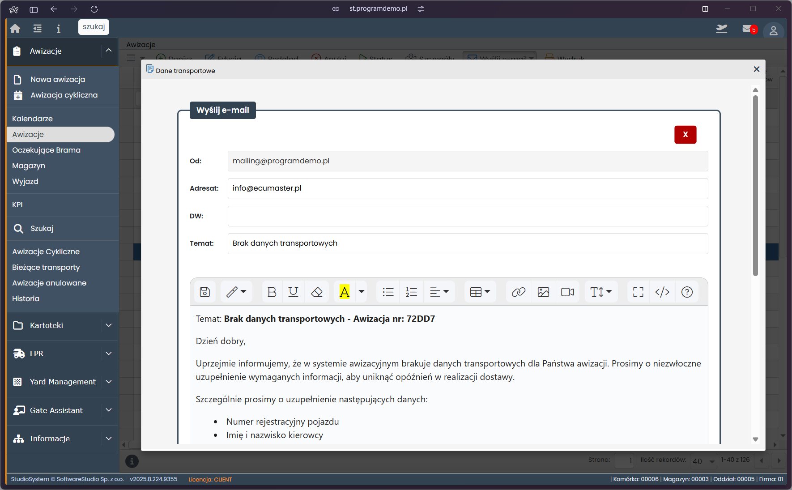Select Oczekujące Brama in the sidebar
This screenshot has width=792, height=490.
click(x=47, y=150)
